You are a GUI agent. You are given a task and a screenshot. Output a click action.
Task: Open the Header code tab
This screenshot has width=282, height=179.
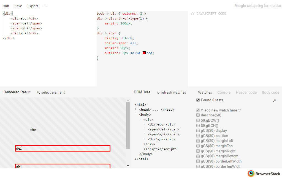click(x=246, y=93)
